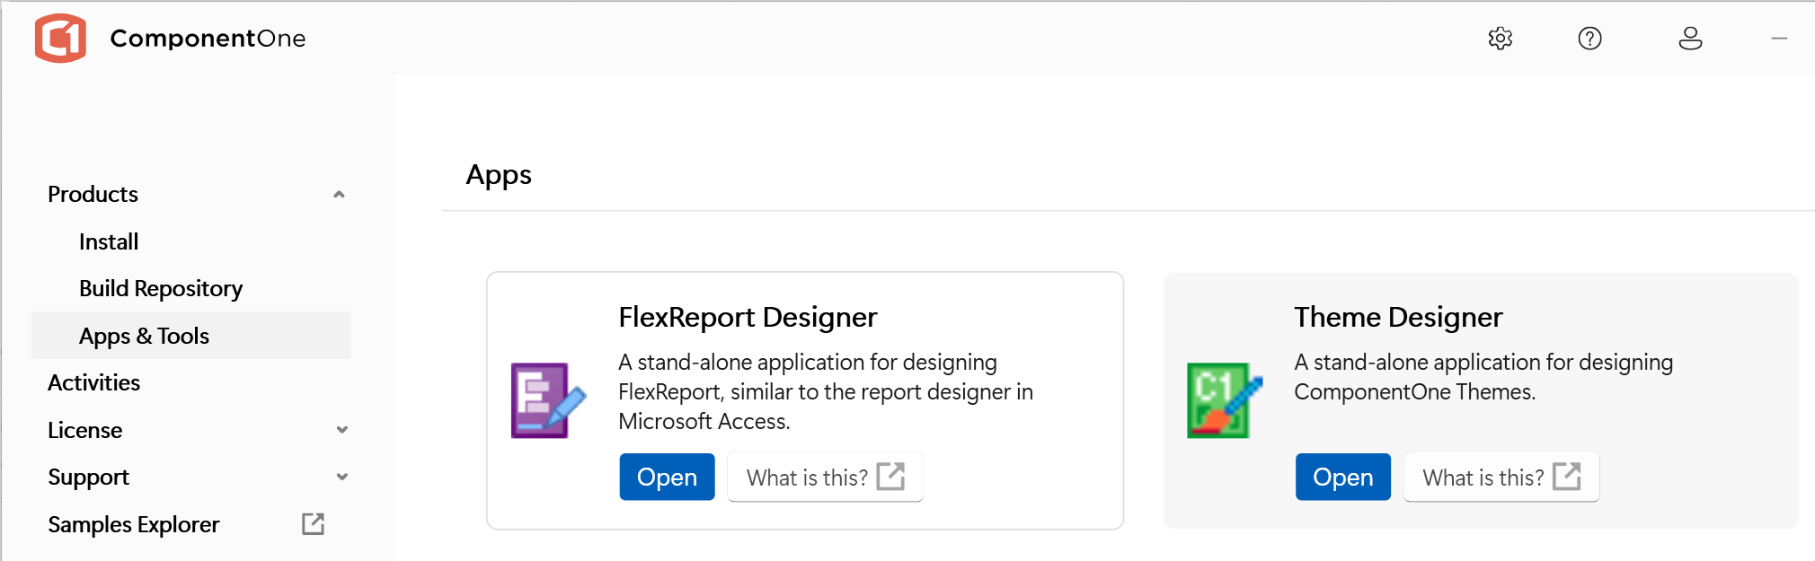Go to the Install page

(x=109, y=242)
